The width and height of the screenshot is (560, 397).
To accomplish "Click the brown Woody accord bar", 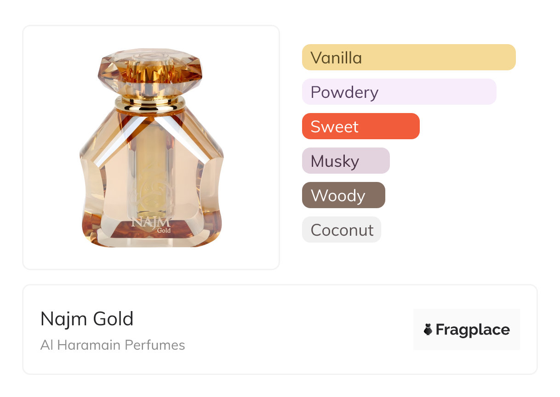I will coord(343,195).
